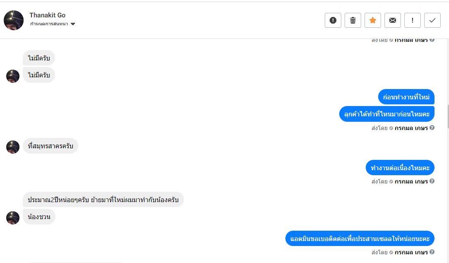Toggle the orange star follow-up marker
449x263 pixels.
tap(373, 20)
